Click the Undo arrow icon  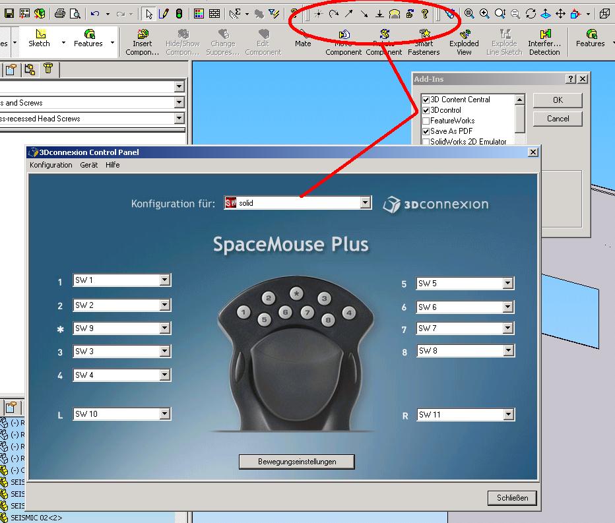pyautogui.click(x=94, y=14)
